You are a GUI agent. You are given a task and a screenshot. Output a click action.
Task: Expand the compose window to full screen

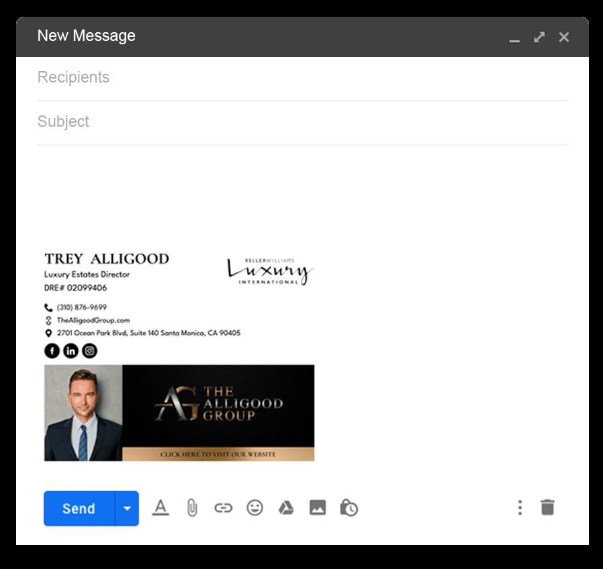pos(539,38)
